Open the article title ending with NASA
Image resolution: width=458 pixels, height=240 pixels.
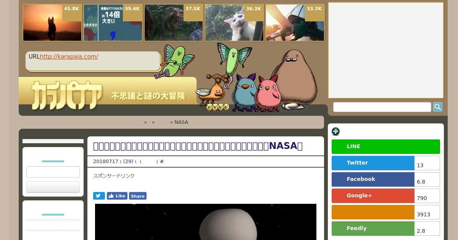(198, 146)
